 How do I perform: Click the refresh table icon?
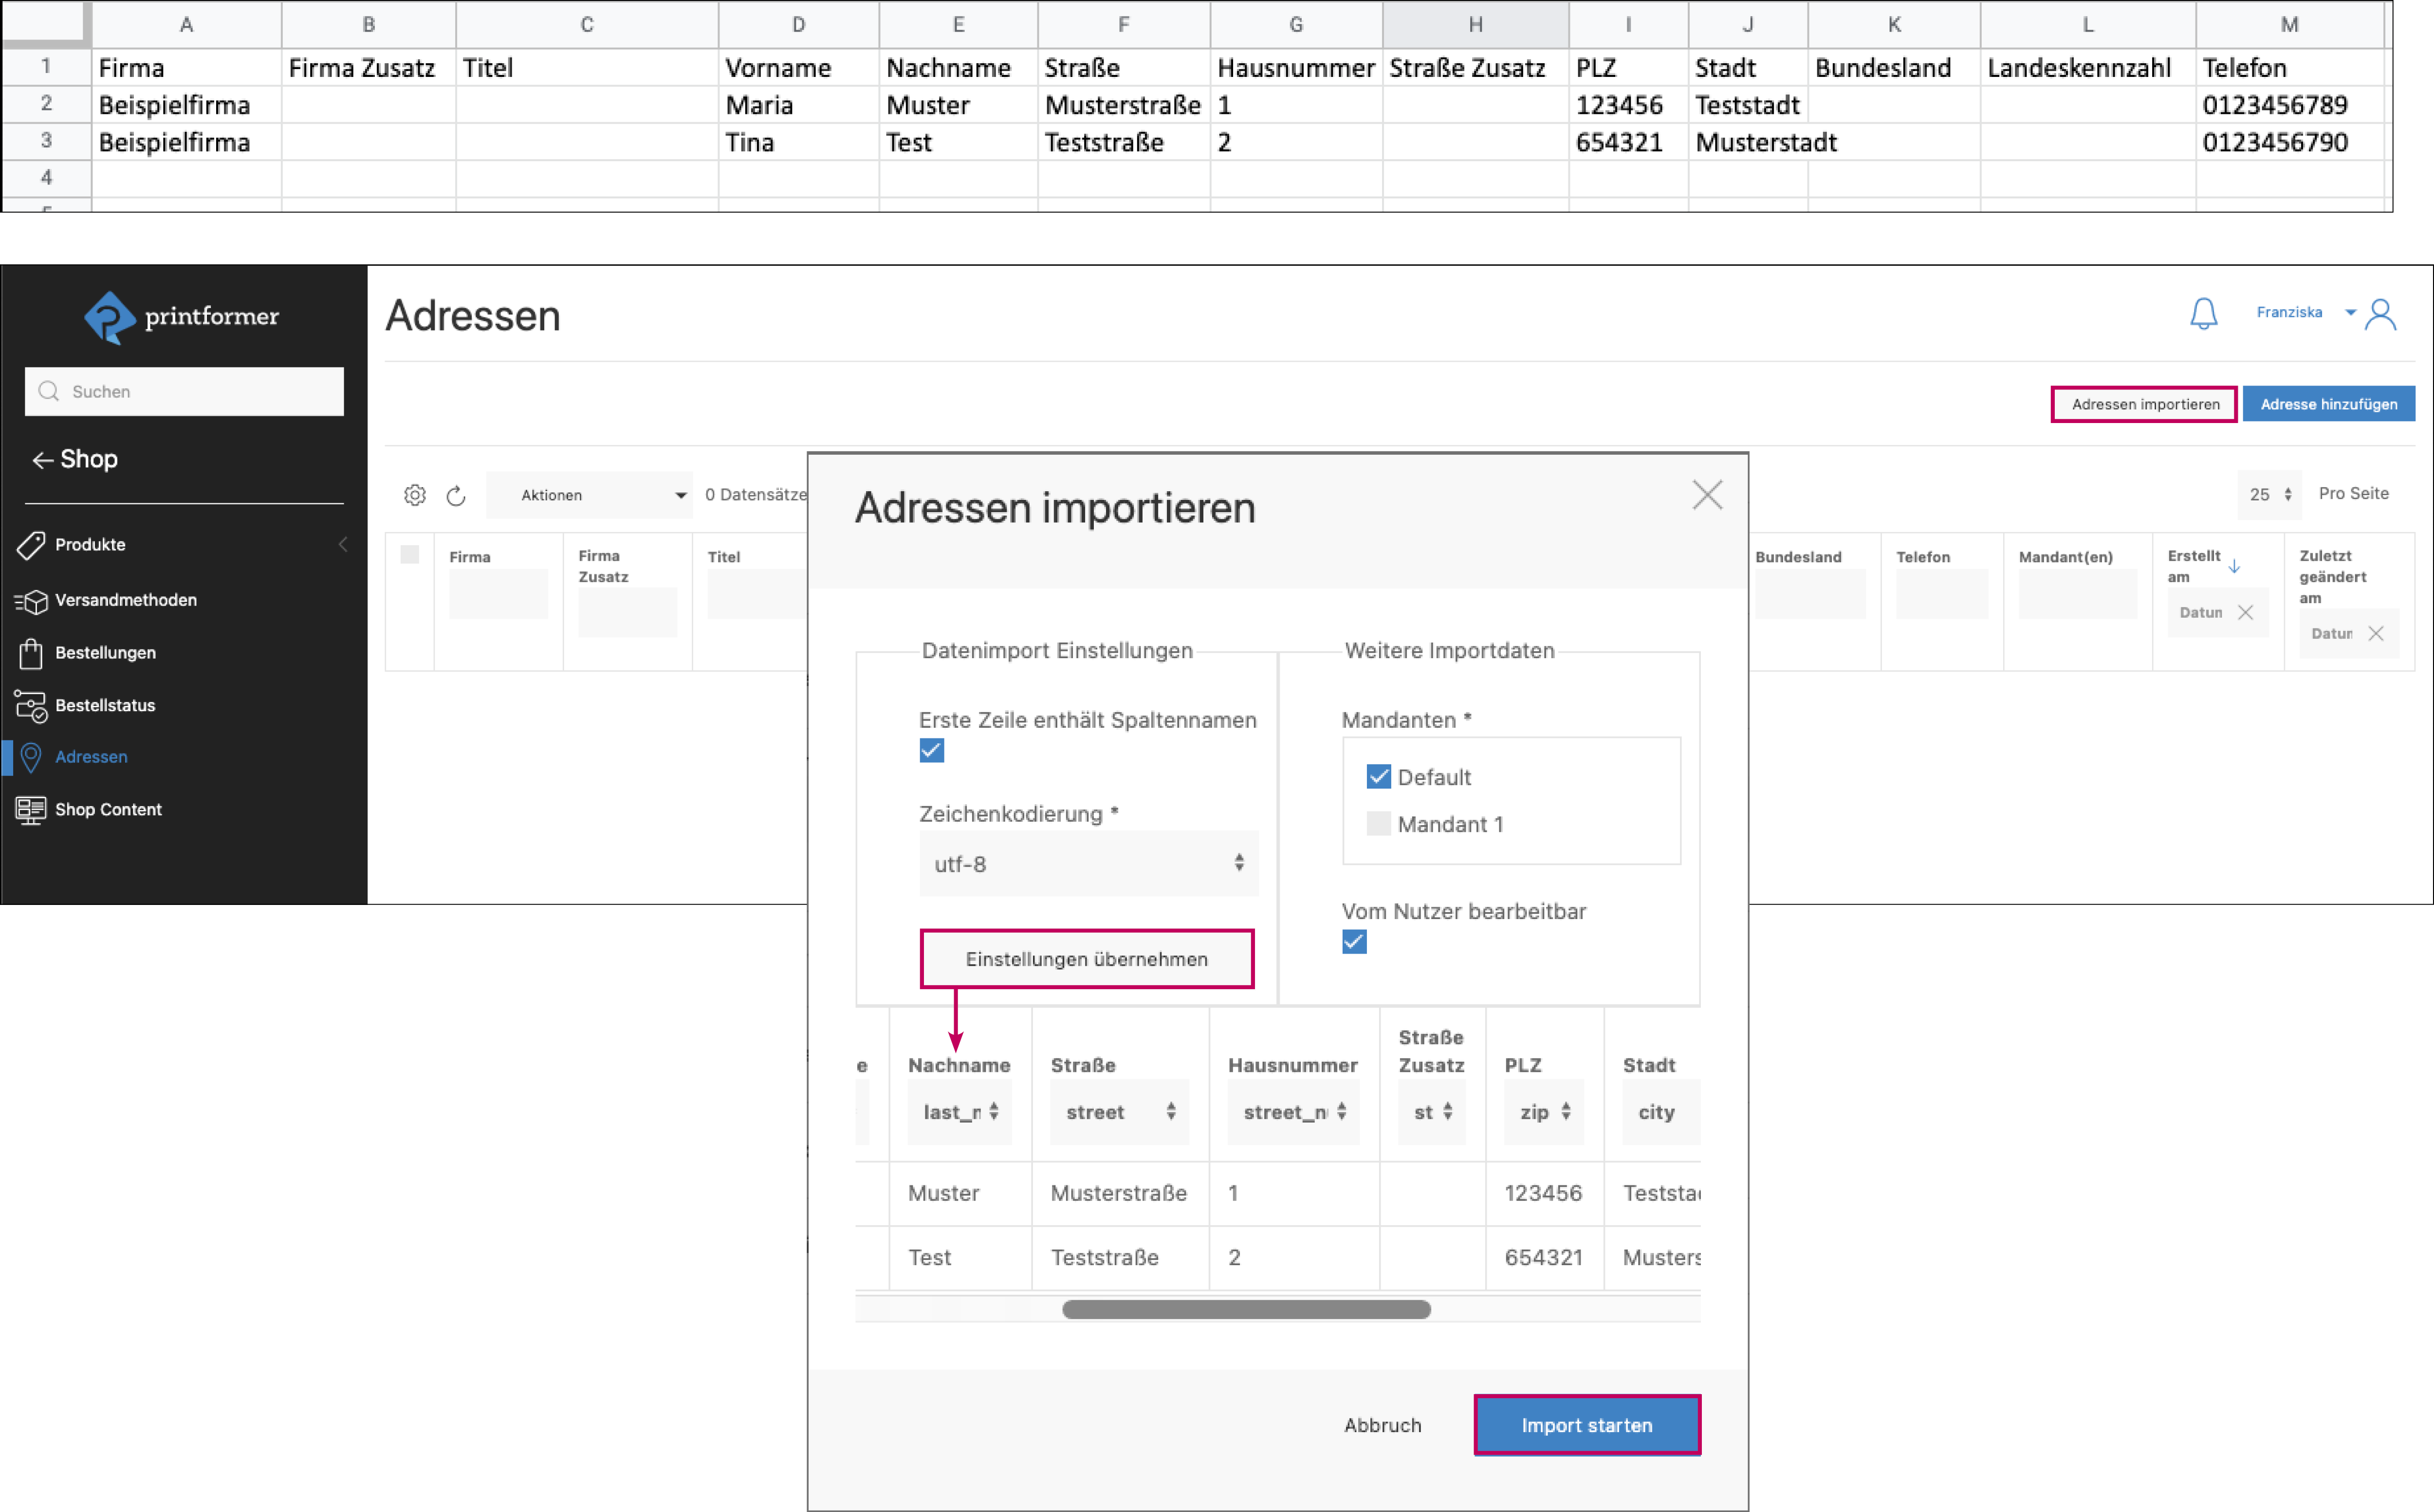(456, 496)
